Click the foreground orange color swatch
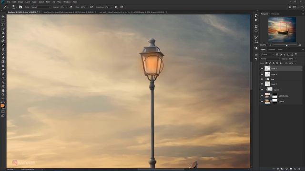This screenshot has height=171, width=305. (x=2, y=105)
